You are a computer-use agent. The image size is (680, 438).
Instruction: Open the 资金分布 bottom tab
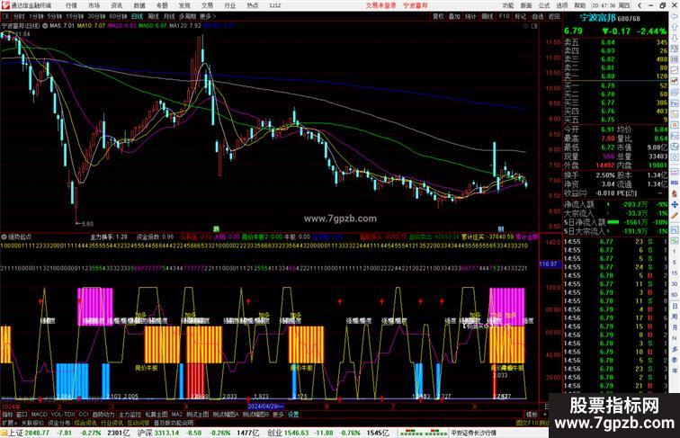point(59,423)
